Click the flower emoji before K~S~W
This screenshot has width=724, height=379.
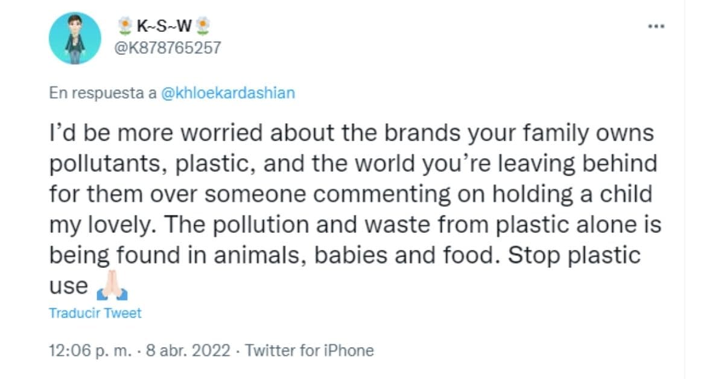pos(125,26)
